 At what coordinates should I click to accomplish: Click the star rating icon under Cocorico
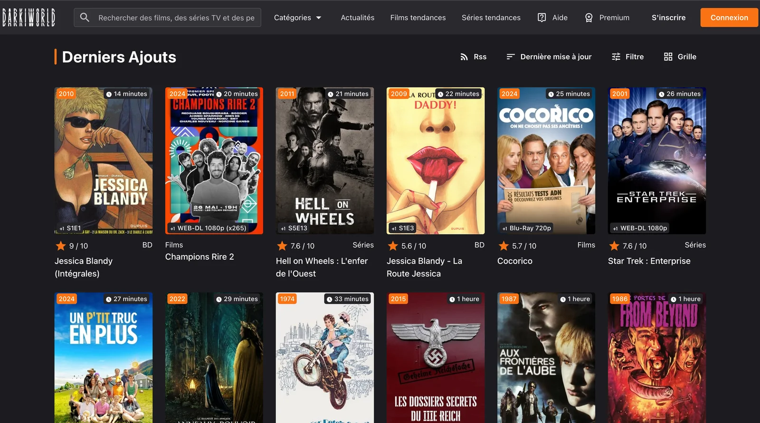[x=503, y=246]
